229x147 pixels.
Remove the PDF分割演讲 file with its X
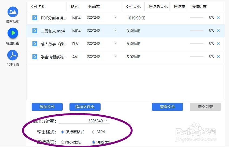218,18
